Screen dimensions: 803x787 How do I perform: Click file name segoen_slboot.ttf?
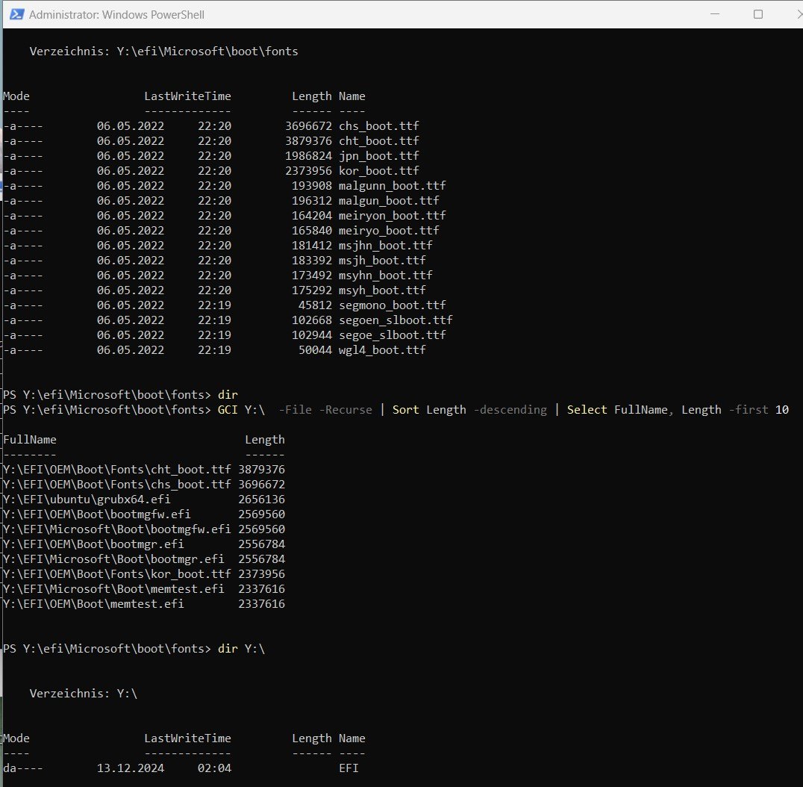[396, 320]
